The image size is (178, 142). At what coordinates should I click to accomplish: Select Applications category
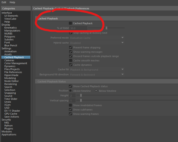click(x=9, y=135)
